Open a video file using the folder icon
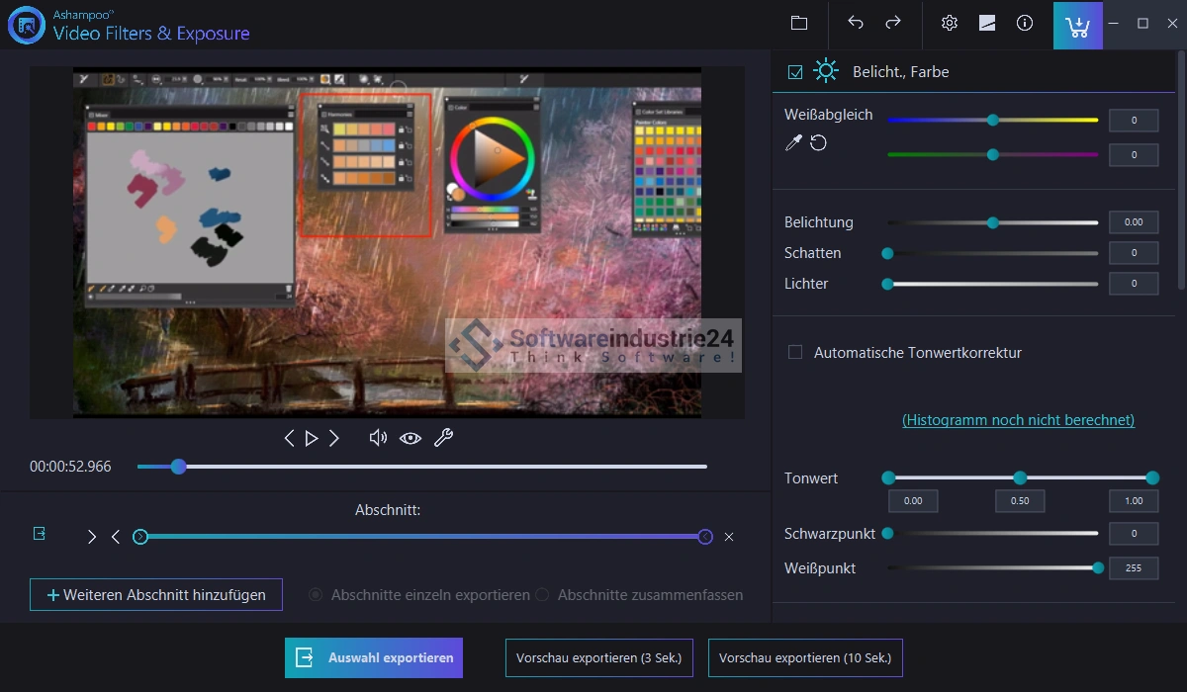The height and width of the screenshot is (692, 1187). (x=799, y=23)
